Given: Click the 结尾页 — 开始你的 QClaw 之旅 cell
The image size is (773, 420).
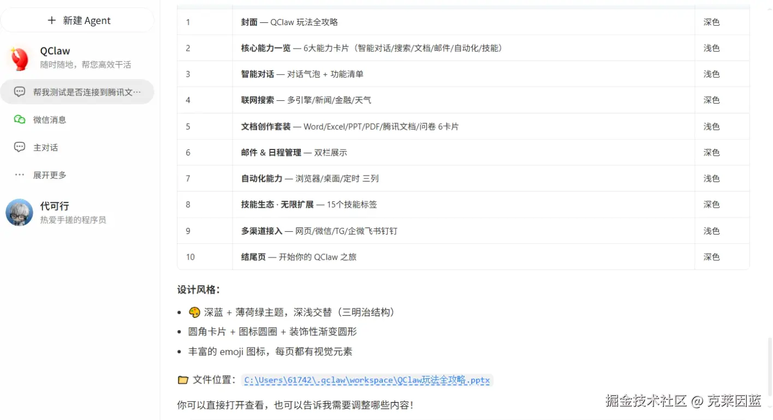Looking at the screenshot, I should (x=463, y=257).
